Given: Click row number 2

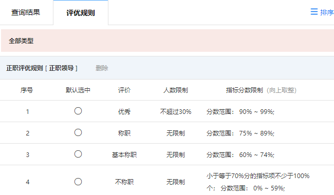Looking at the screenshot, I should pos(27,133).
